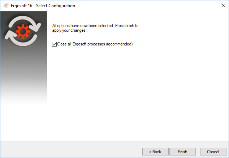Click the lower curved arrow of sync graphic
Screen dimensions: 229x158
(x=21, y=38)
